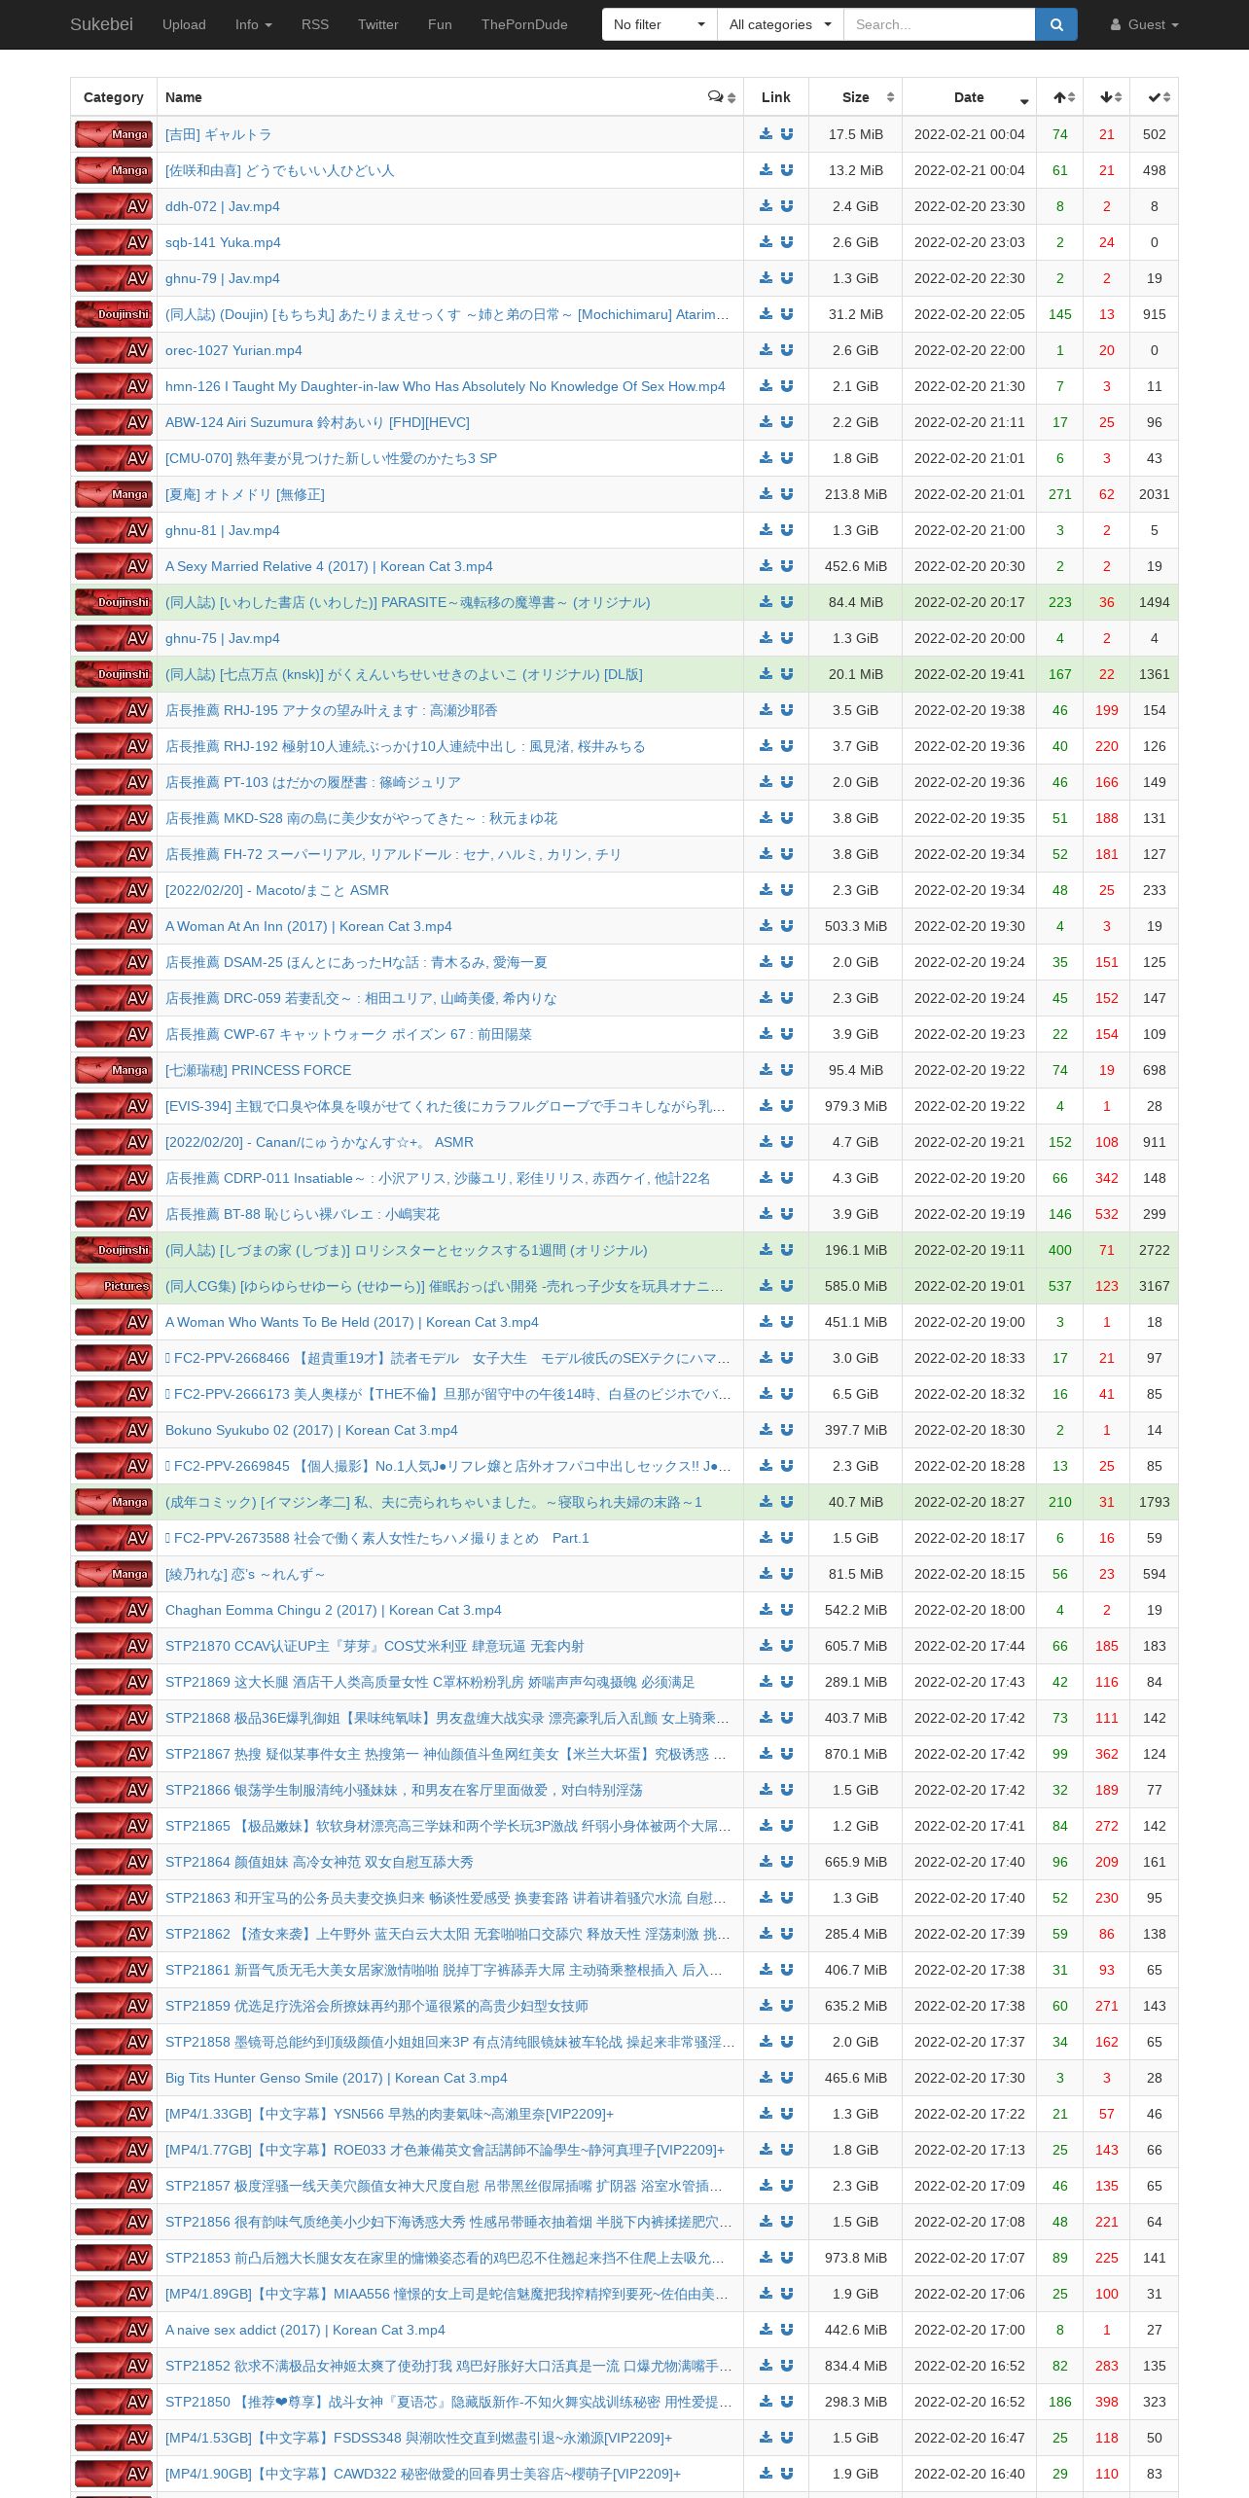Viewport: 1249px width, 2498px height.
Task: Sort by completed downloads checkmark column
Action: click(x=1155, y=97)
